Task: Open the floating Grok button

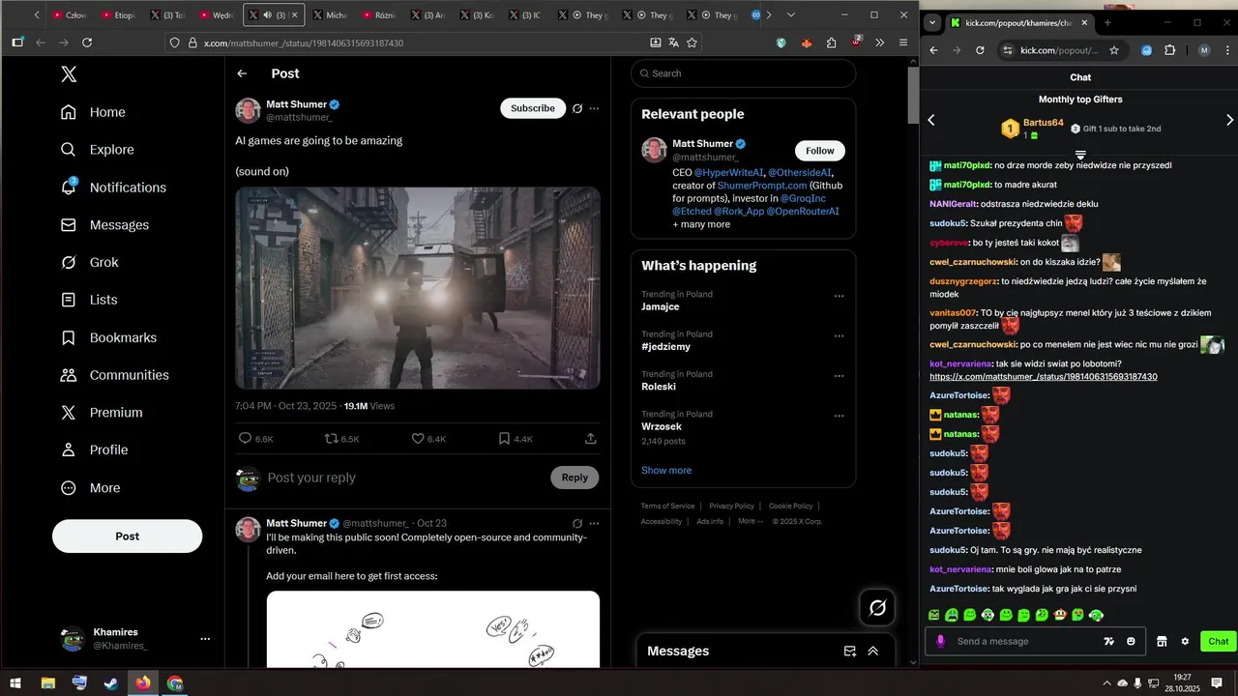Action: point(878,607)
